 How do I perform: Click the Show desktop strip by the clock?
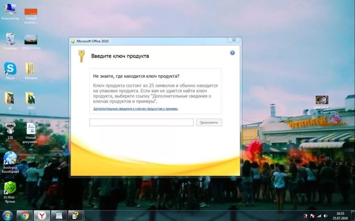(x=353, y=216)
